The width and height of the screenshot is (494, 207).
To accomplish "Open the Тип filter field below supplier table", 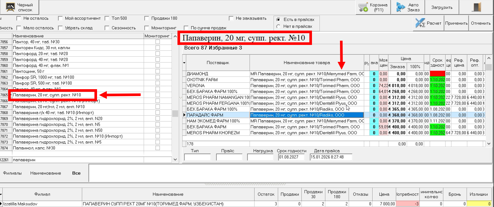I will [198, 157].
